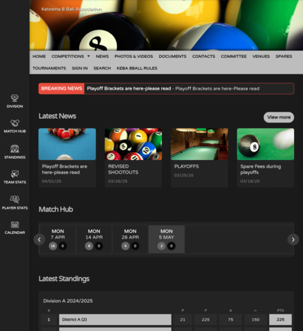Open the Spares menu item
The height and width of the screenshot is (331, 303).
click(284, 57)
